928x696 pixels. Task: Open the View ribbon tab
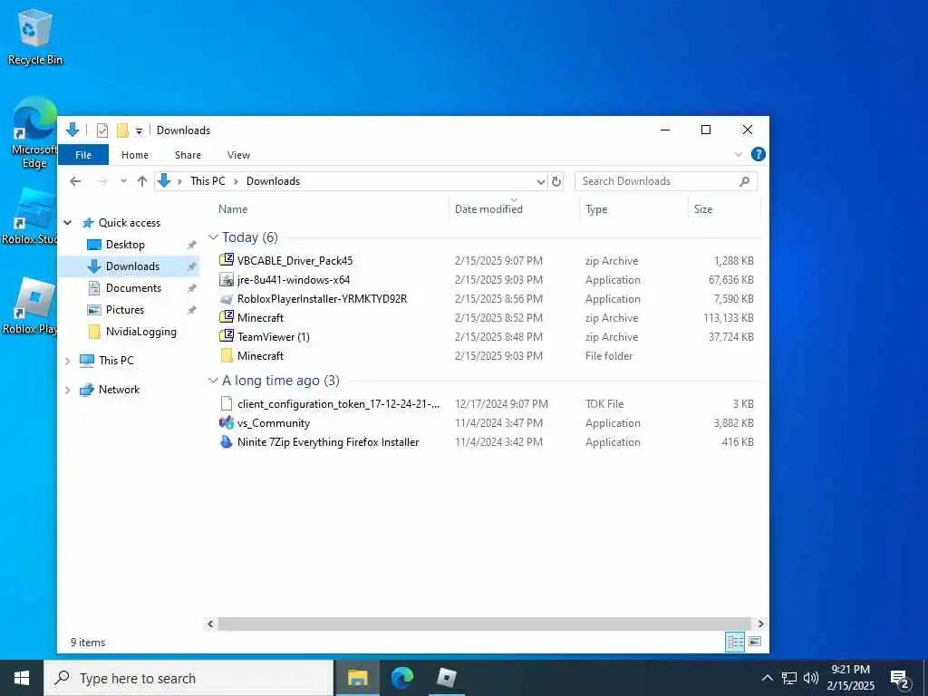pyautogui.click(x=238, y=155)
